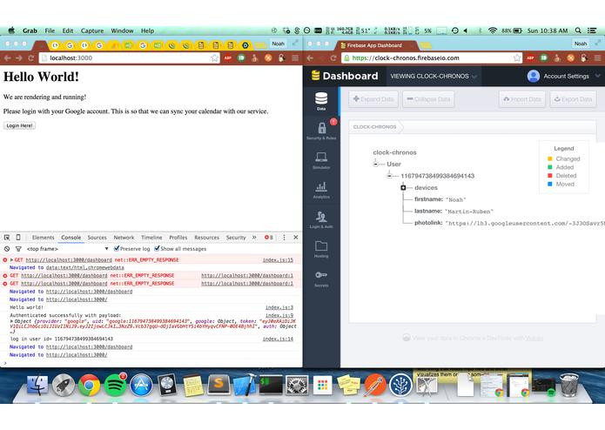Open the VIEWING CLOCK-CHRONOS dropdown
The image size is (605, 430).
434,76
